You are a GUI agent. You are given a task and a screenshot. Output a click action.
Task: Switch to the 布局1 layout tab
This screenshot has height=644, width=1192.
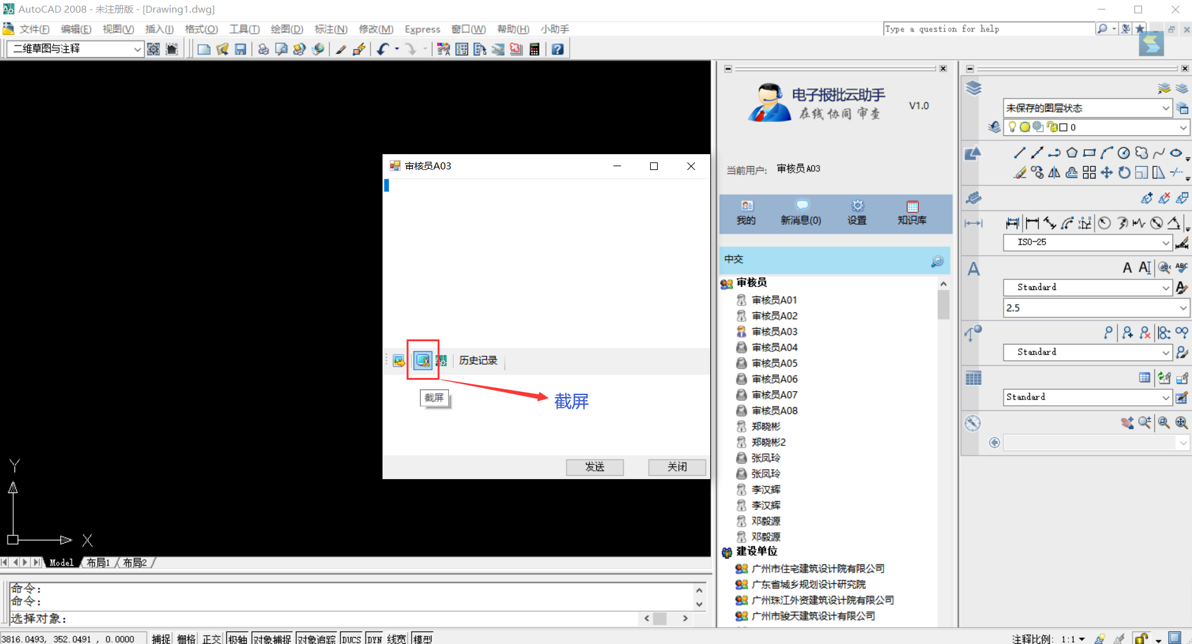[98, 562]
